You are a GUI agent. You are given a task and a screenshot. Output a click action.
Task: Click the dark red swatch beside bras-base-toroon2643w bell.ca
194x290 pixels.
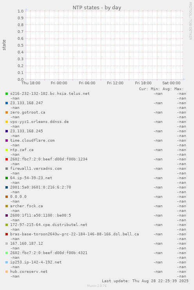click(7, 234)
